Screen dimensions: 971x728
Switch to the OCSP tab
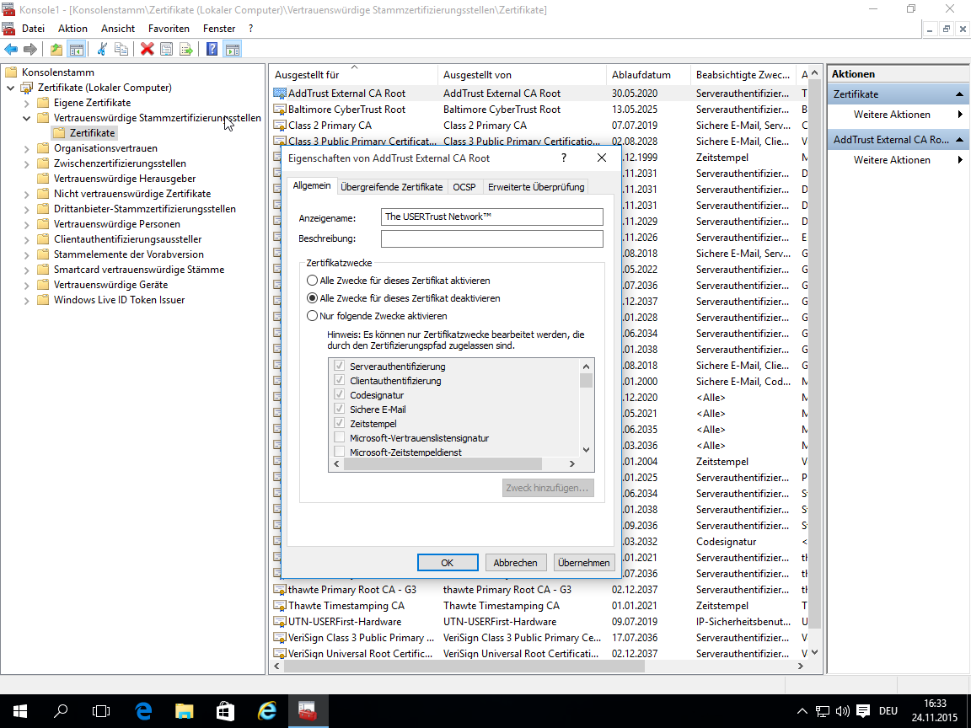pos(464,187)
